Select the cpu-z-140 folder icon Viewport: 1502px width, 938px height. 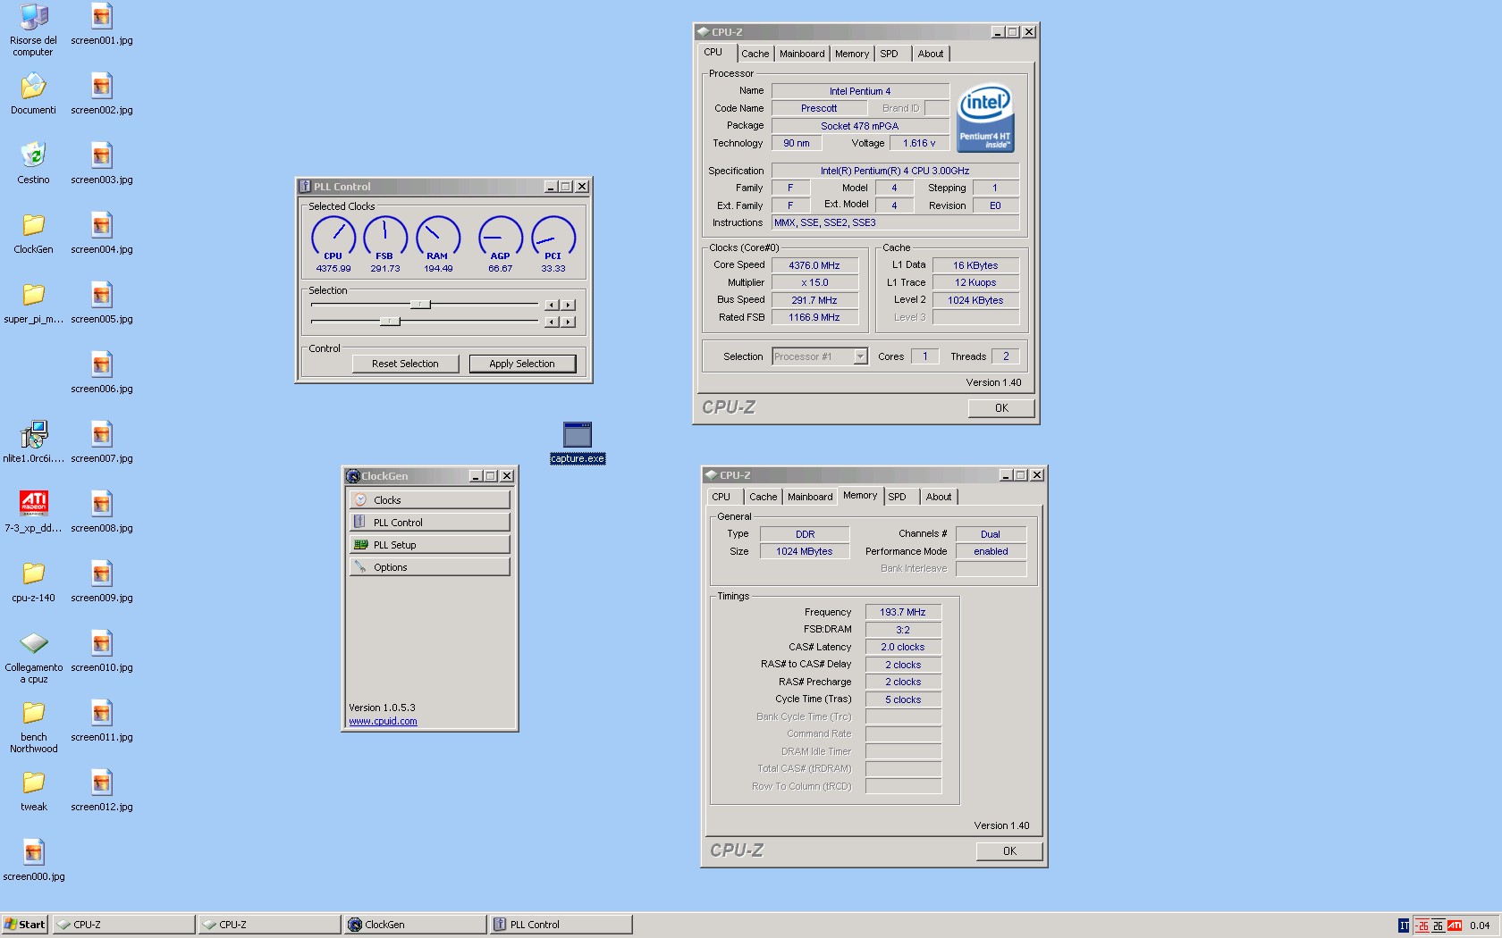[x=33, y=573]
